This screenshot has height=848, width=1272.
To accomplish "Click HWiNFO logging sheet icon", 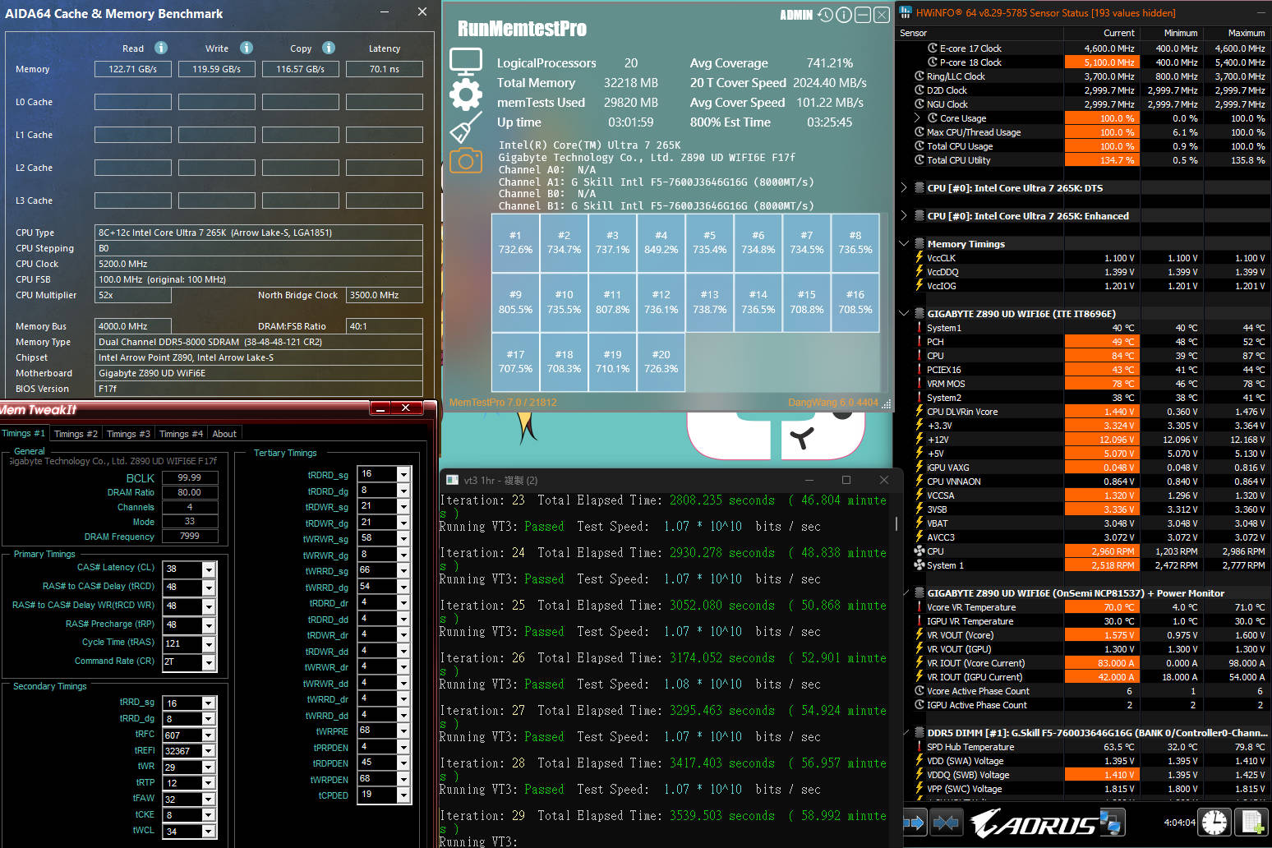I will [1251, 822].
